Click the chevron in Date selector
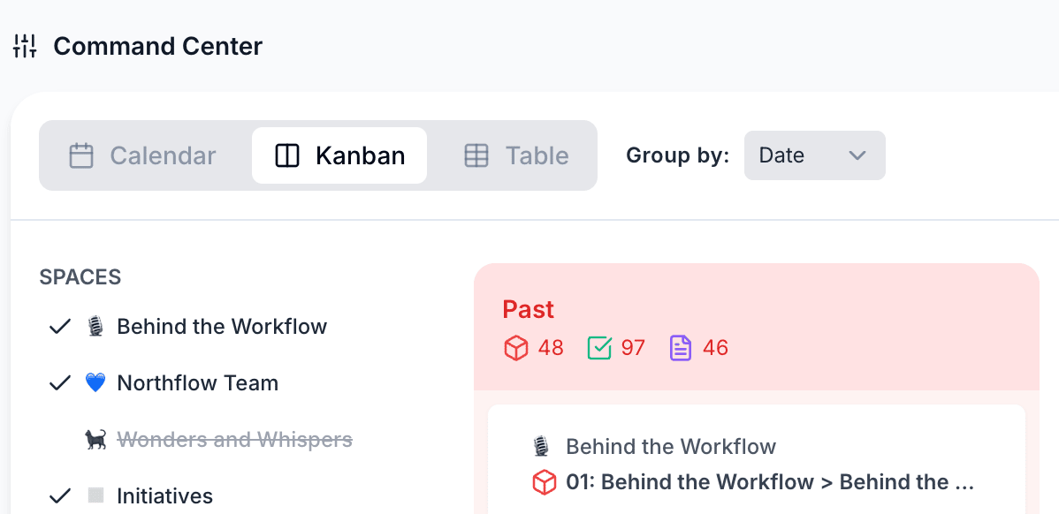1059x514 pixels. [857, 155]
